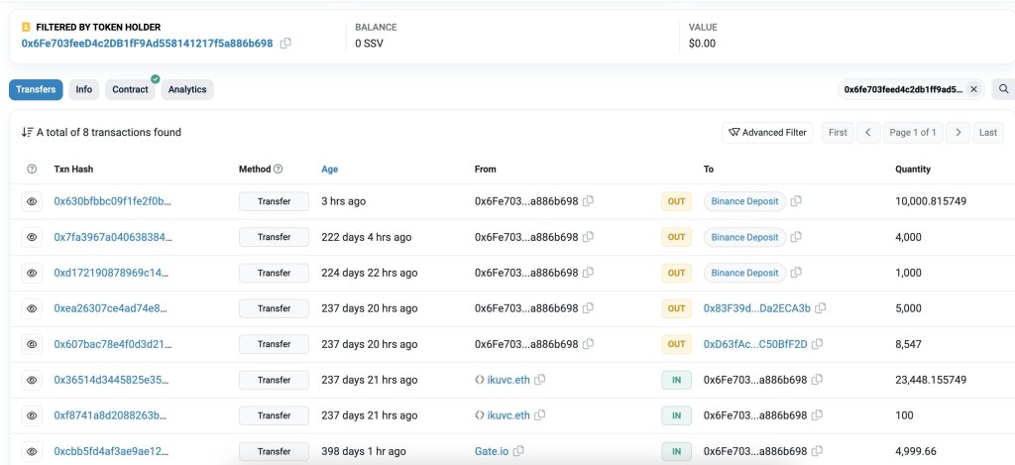1015x465 pixels.
Task: Copy From address in the 3 hrs ago row
Action: point(589,201)
